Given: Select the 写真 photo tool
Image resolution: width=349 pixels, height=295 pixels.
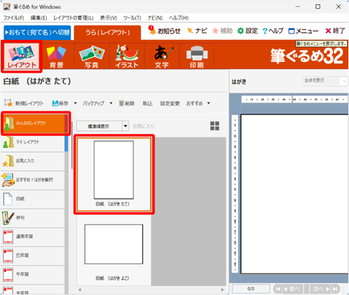Looking at the screenshot, I should pyautogui.click(x=91, y=56).
